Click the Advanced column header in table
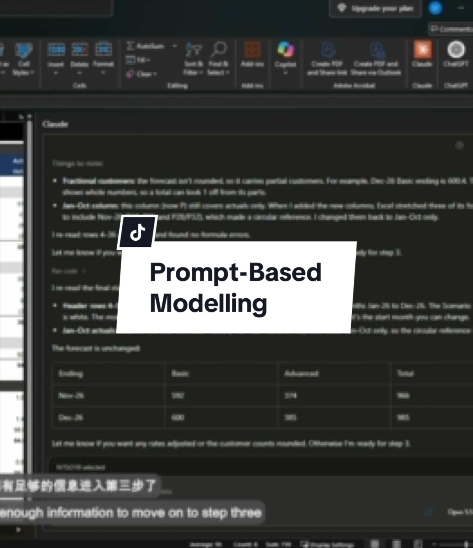Screen dimensions: 473x548 point(301,373)
